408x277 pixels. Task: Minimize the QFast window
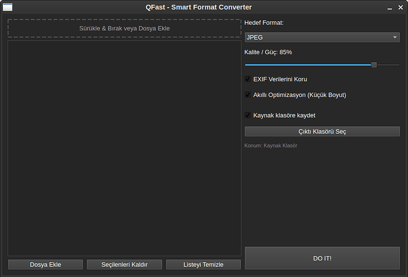(x=390, y=8)
